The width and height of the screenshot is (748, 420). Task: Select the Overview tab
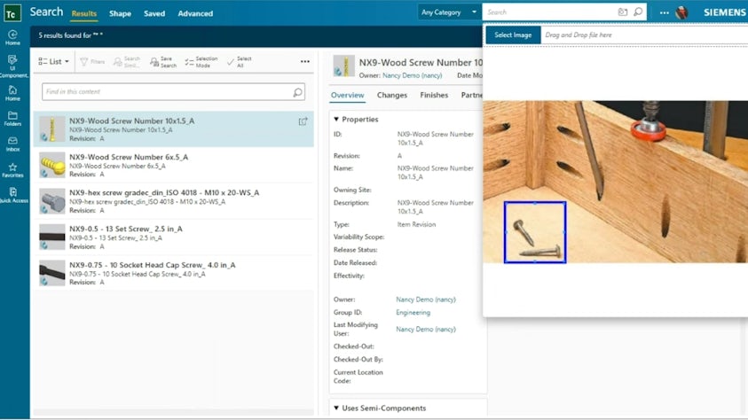pyautogui.click(x=347, y=95)
